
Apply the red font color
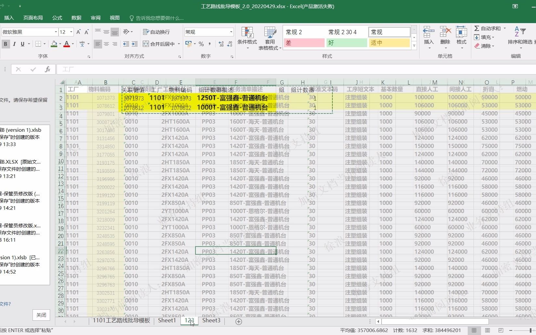[67, 44]
